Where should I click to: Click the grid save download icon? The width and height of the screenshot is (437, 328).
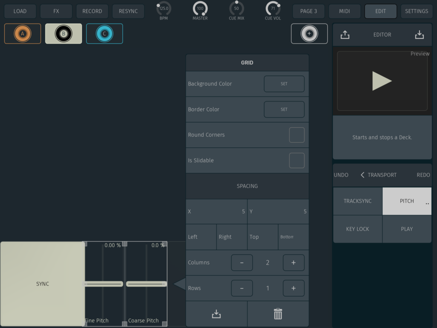216,314
